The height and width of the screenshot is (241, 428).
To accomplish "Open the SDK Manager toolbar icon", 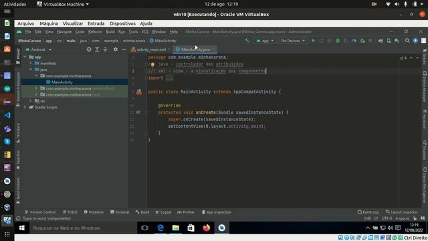I will click(397, 41).
